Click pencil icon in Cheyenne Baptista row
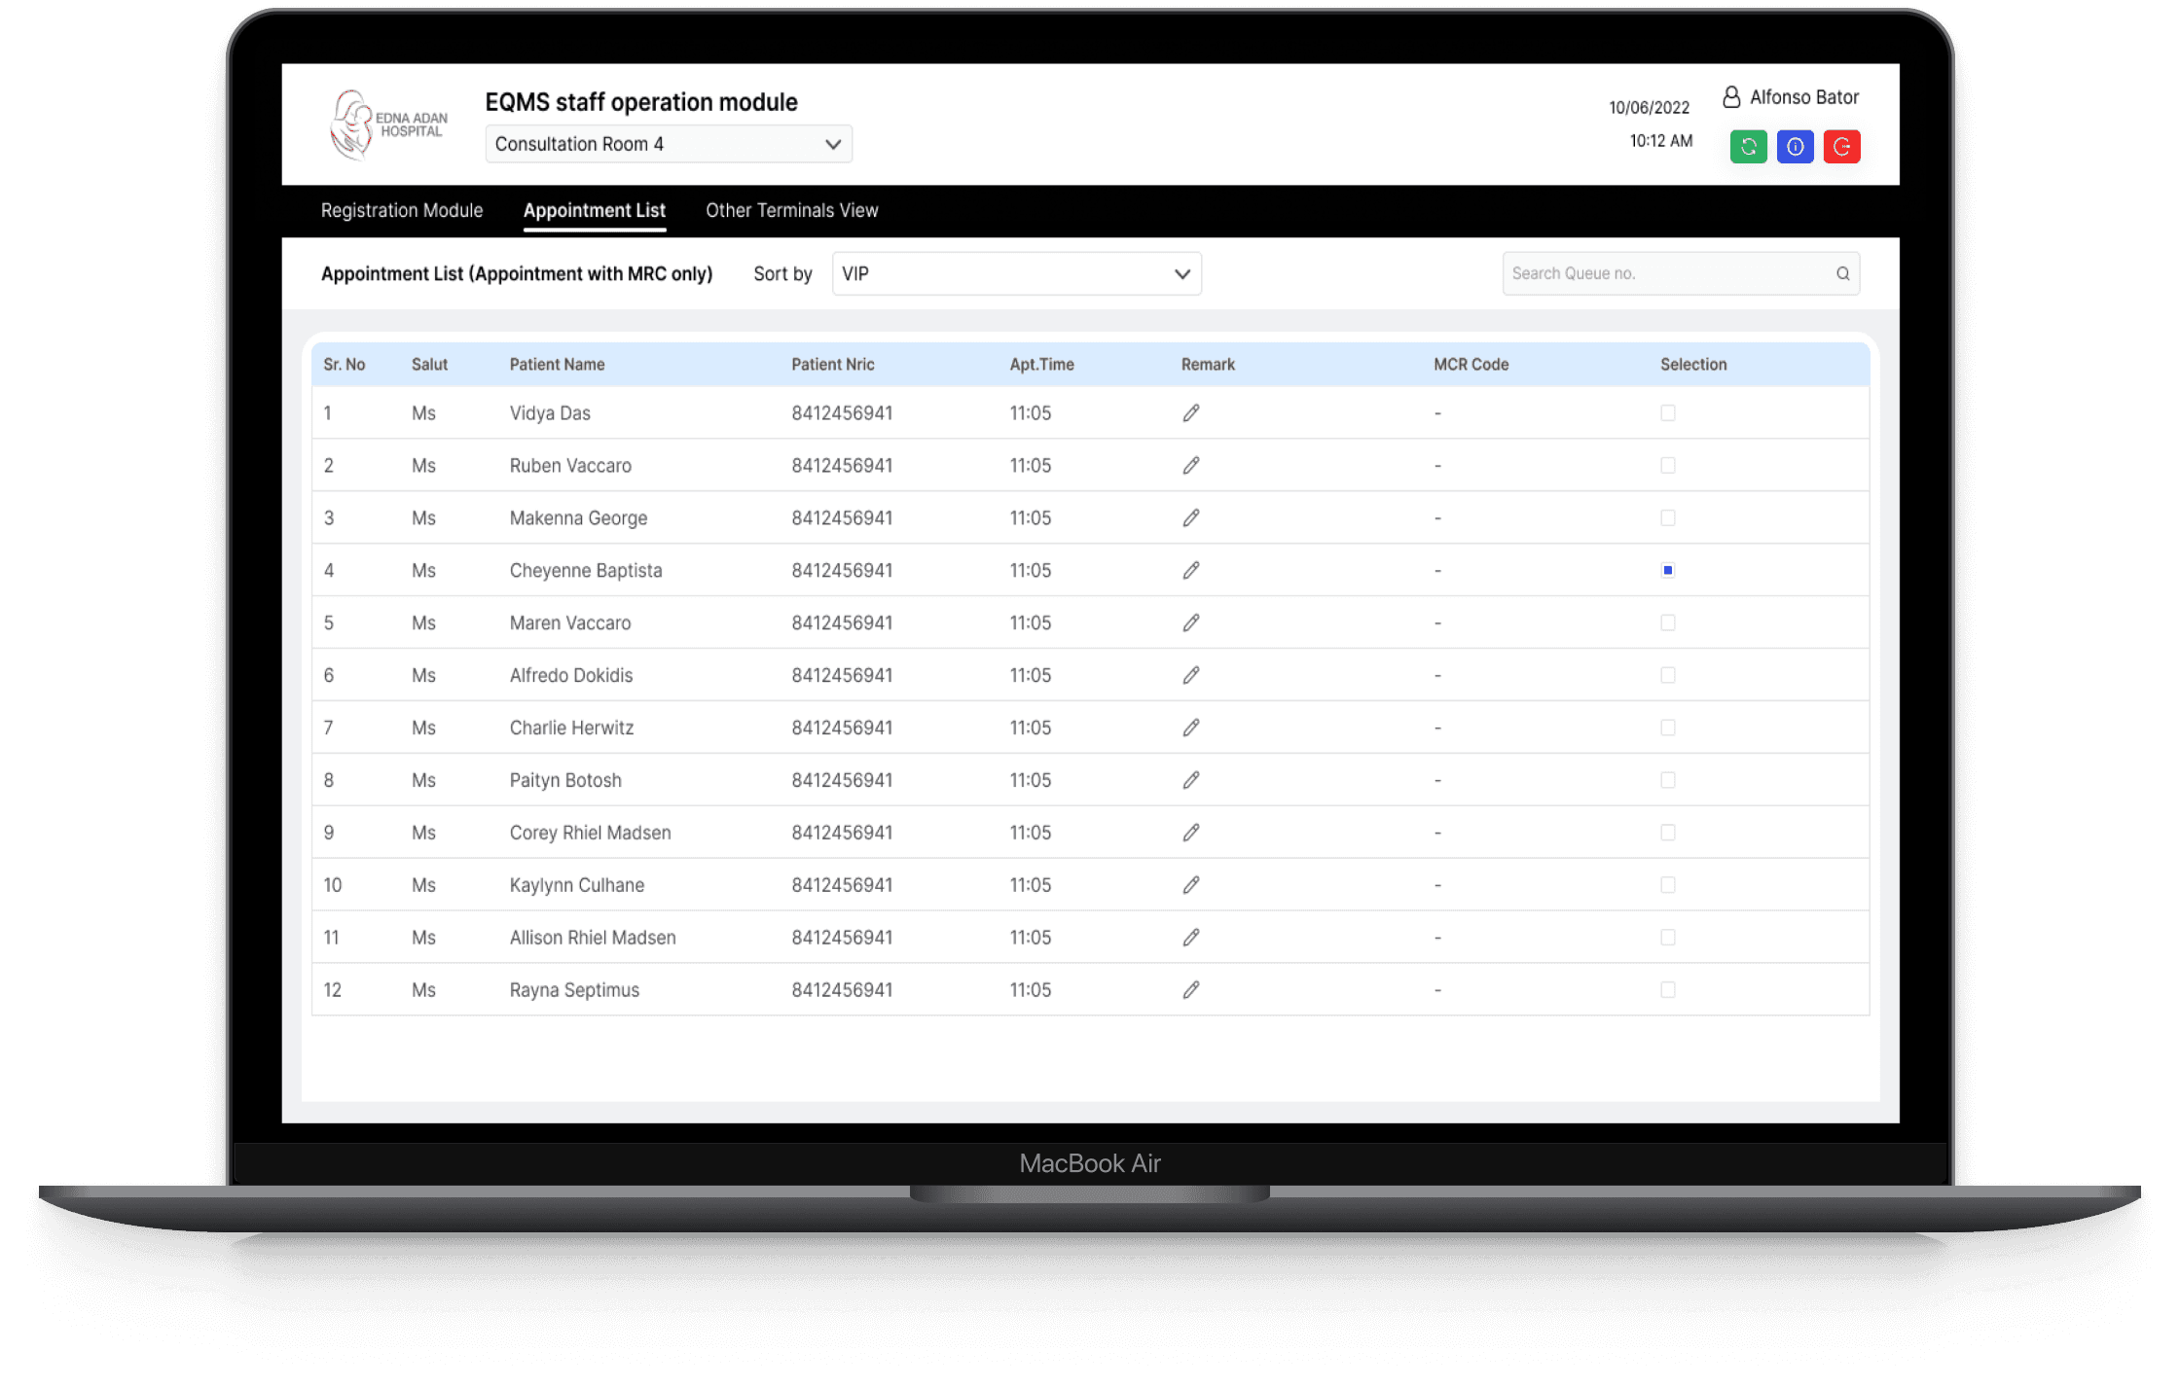 pos(1190,571)
